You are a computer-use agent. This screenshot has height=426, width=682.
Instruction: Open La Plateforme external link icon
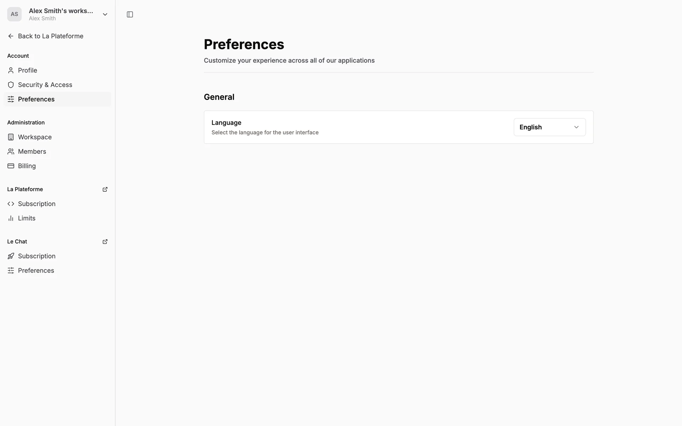pyautogui.click(x=105, y=190)
